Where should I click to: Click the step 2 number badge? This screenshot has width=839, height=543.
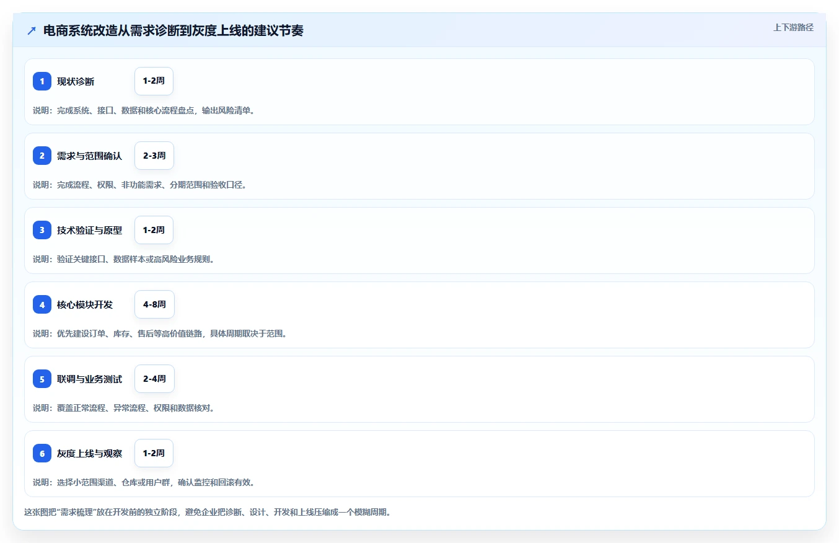(42, 156)
